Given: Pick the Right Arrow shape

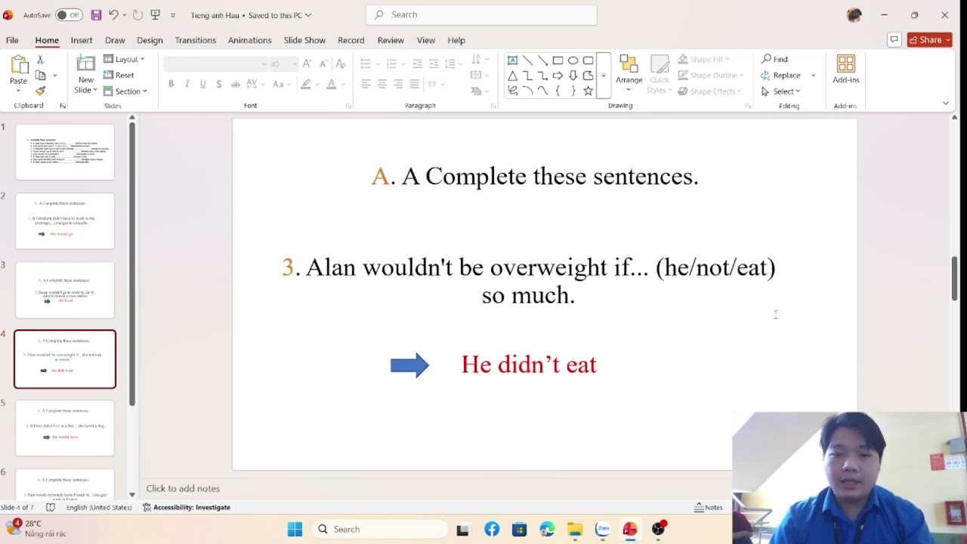Looking at the screenshot, I should (558, 76).
